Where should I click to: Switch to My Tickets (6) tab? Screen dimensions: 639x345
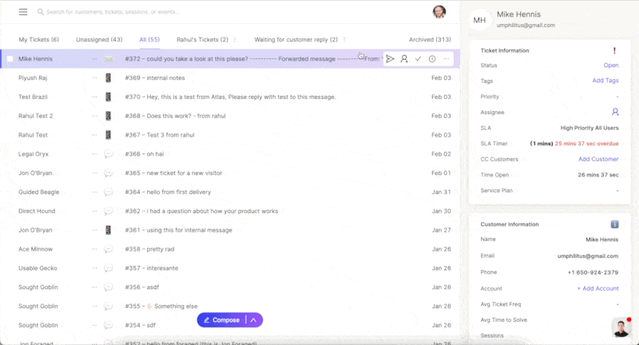(38, 39)
